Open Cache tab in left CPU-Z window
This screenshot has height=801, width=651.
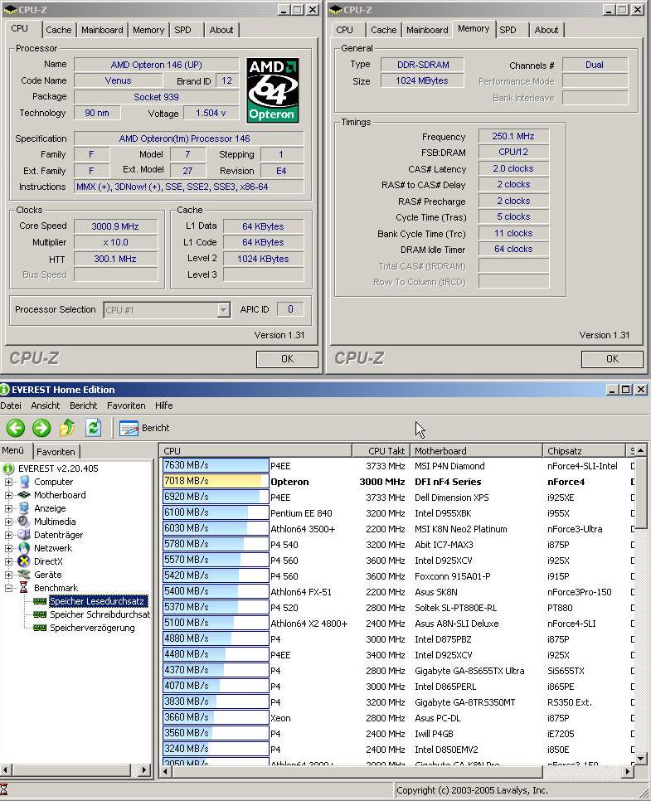[59, 30]
